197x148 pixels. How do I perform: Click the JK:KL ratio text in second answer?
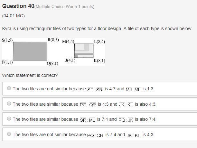(126, 104)
